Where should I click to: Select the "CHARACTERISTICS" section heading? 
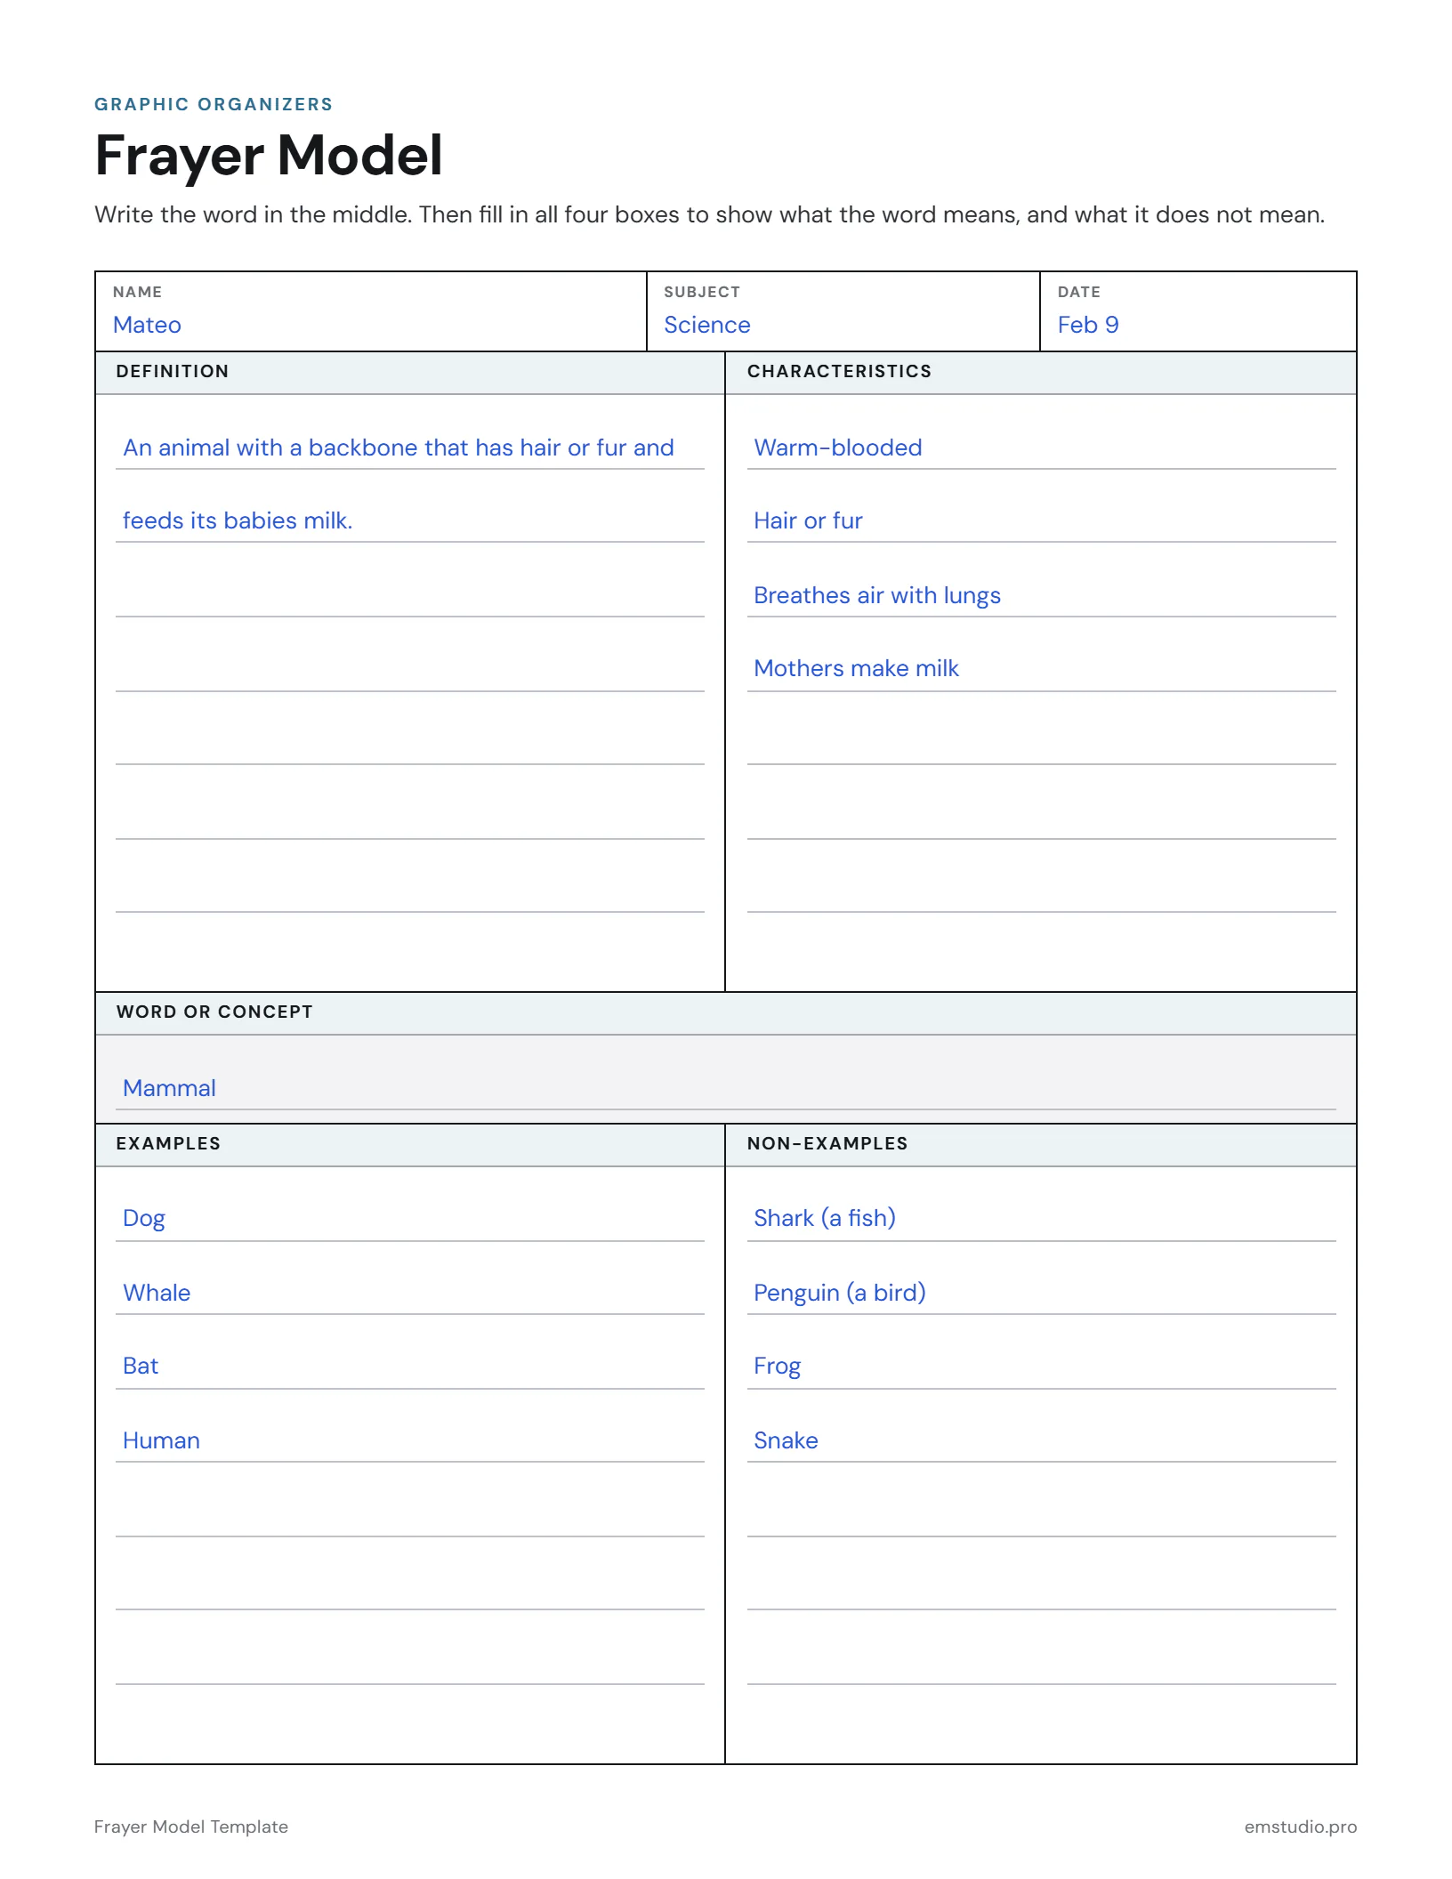[839, 371]
